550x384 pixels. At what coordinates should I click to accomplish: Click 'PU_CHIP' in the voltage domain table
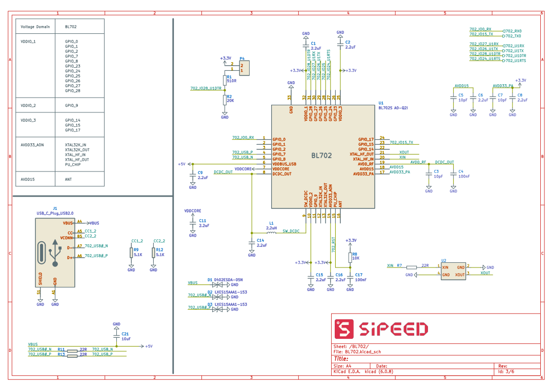tap(73, 164)
